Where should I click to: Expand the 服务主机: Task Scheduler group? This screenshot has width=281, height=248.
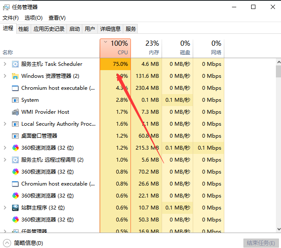pyautogui.click(x=5, y=64)
